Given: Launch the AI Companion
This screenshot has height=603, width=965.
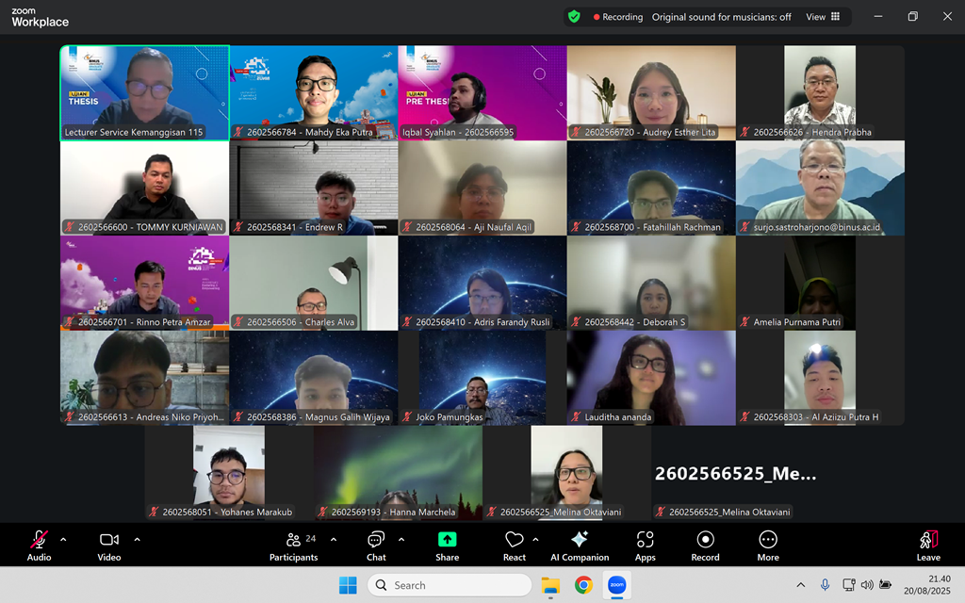Looking at the screenshot, I should (580, 545).
